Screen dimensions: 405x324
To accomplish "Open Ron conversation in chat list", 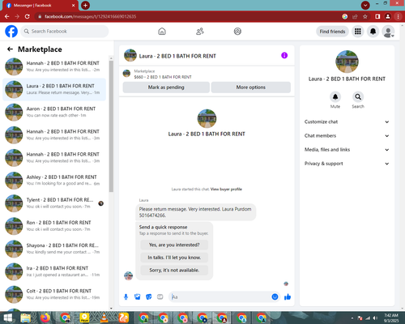I will (54, 226).
